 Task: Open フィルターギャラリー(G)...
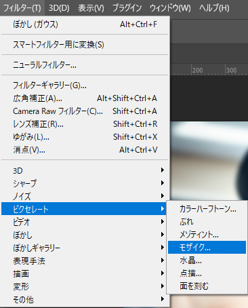[85, 85]
